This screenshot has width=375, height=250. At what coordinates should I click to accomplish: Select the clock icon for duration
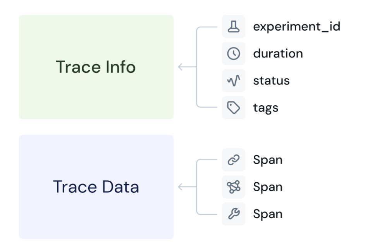pyautogui.click(x=234, y=54)
